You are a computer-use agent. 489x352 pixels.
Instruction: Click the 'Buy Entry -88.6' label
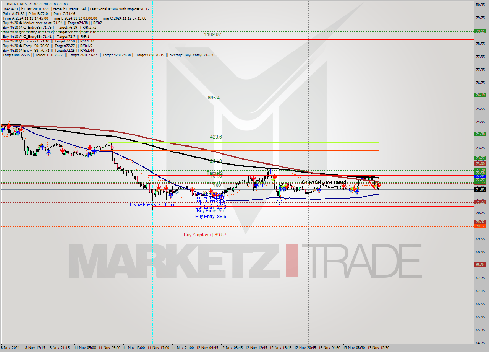point(210,217)
